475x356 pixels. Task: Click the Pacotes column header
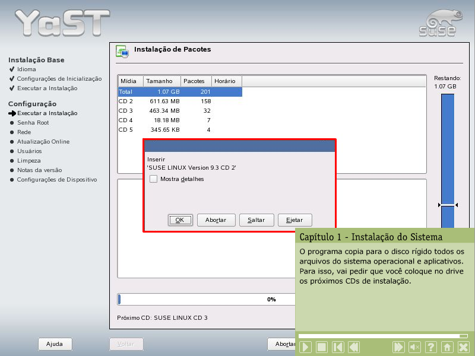[194, 81]
